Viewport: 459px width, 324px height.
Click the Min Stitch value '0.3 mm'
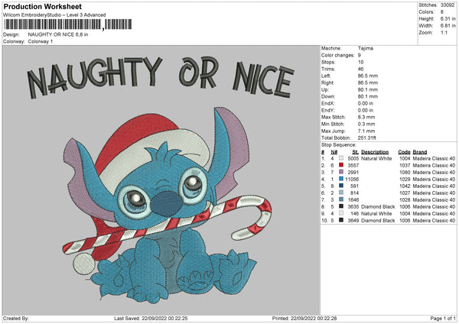pos(366,124)
